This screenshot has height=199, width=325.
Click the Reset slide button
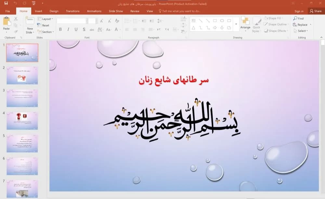click(x=43, y=25)
